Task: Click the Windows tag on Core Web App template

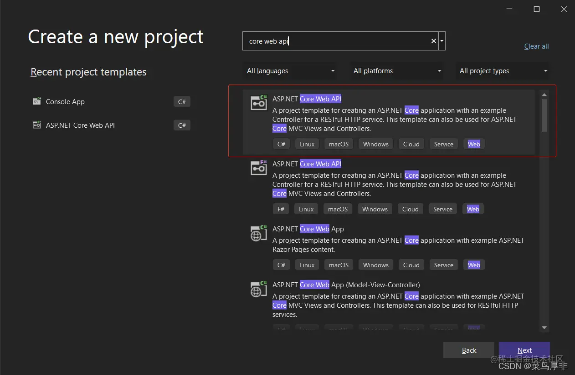Action: click(x=376, y=265)
